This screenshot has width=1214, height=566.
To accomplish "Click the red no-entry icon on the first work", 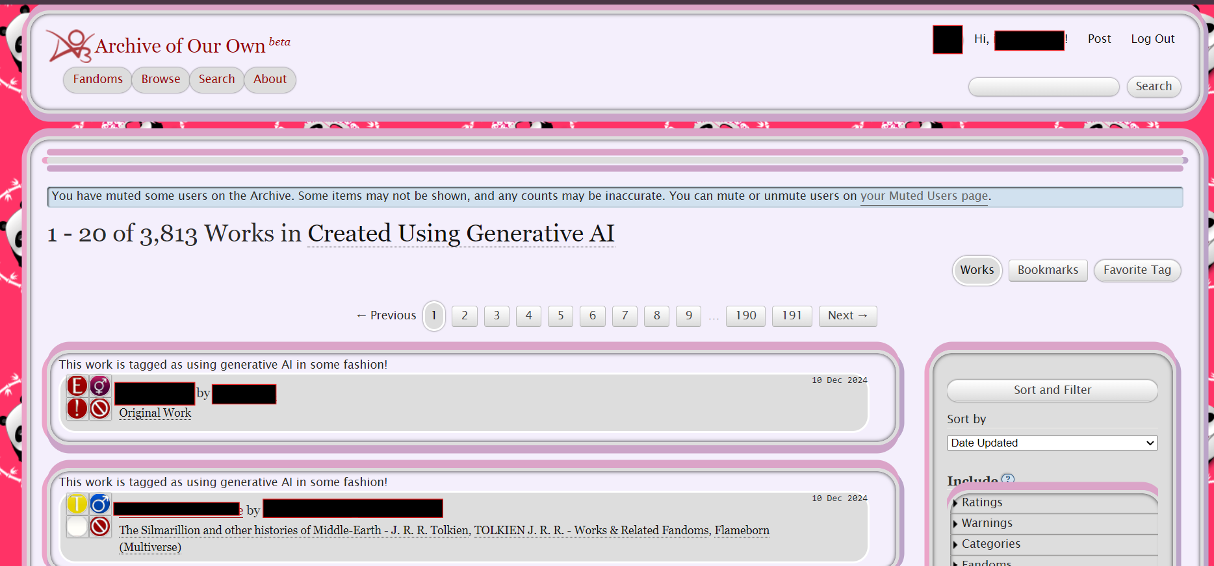I will (x=100, y=409).
